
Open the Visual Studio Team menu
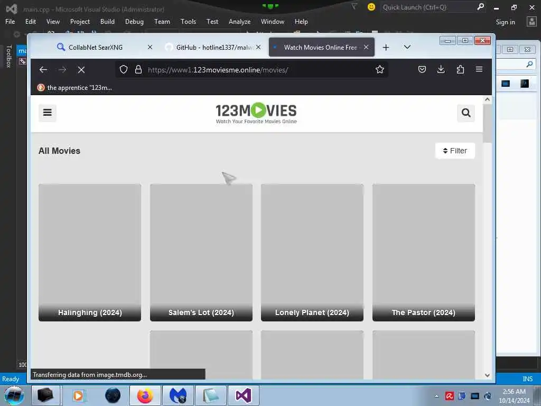tap(162, 21)
